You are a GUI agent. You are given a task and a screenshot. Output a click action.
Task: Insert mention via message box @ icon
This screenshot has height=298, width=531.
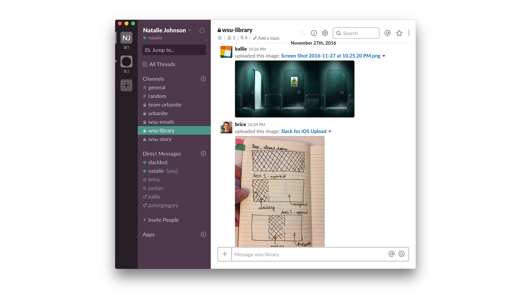pyautogui.click(x=391, y=254)
